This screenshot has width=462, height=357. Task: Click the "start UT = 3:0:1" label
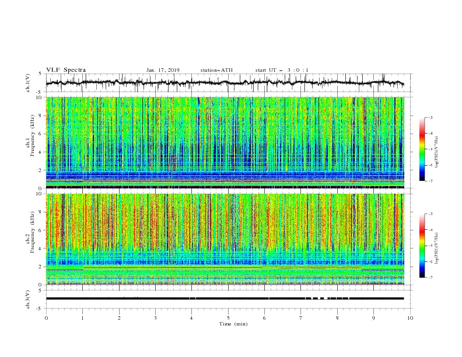pyautogui.click(x=282, y=70)
